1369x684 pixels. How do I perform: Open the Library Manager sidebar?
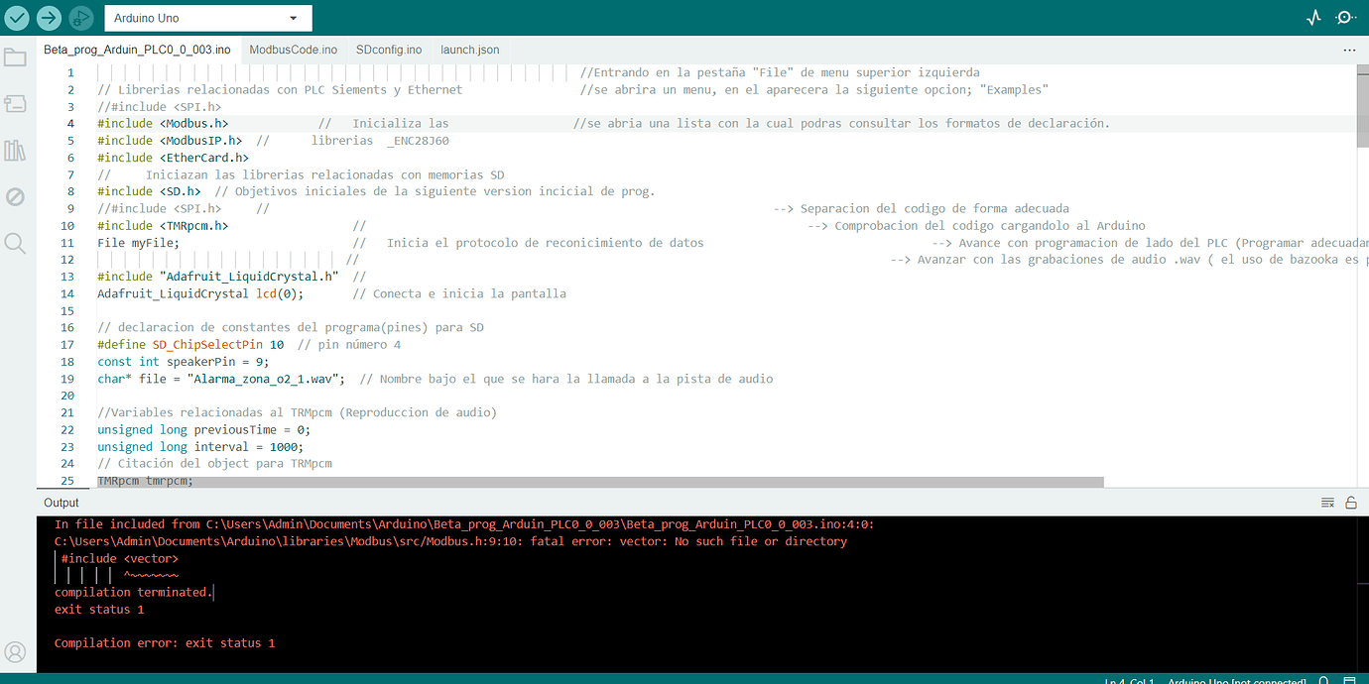point(15,151)
